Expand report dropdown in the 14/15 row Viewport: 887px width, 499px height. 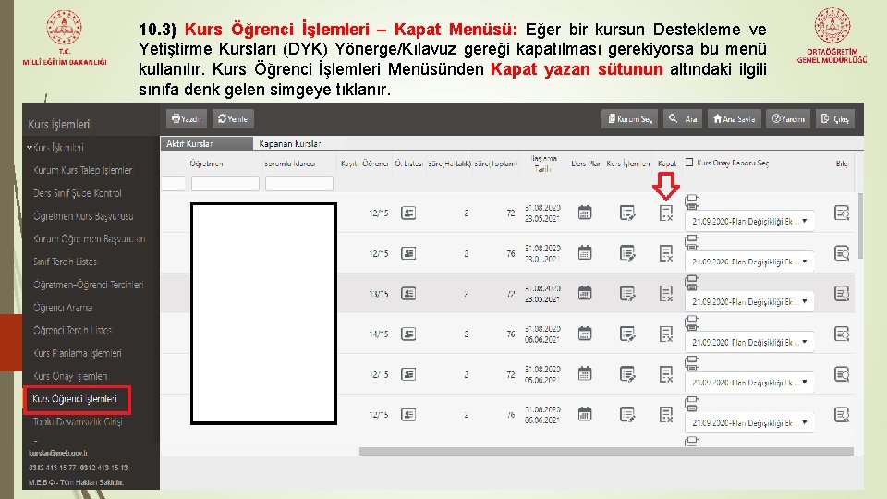(x=749, y=342)
